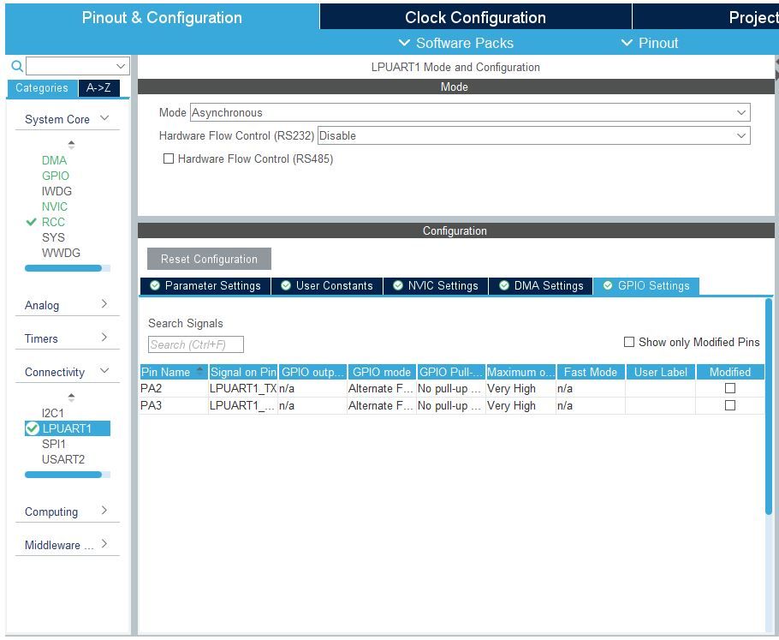Open the Parameter Settings tab
The width and height of the screenshot is (779, 640).
[205, 285]
